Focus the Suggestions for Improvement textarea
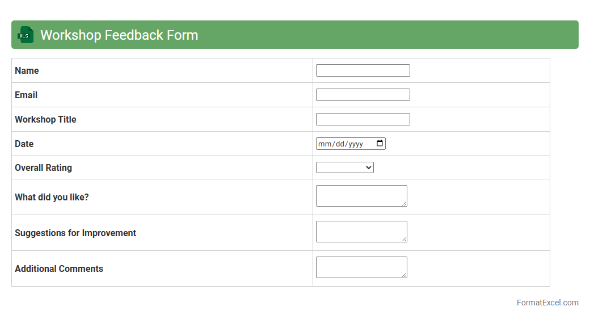Screen dimensions: 590x319 pos(361,232)
